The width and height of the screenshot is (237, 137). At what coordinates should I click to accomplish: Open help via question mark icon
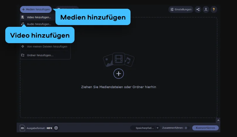[x=214, y=9]
